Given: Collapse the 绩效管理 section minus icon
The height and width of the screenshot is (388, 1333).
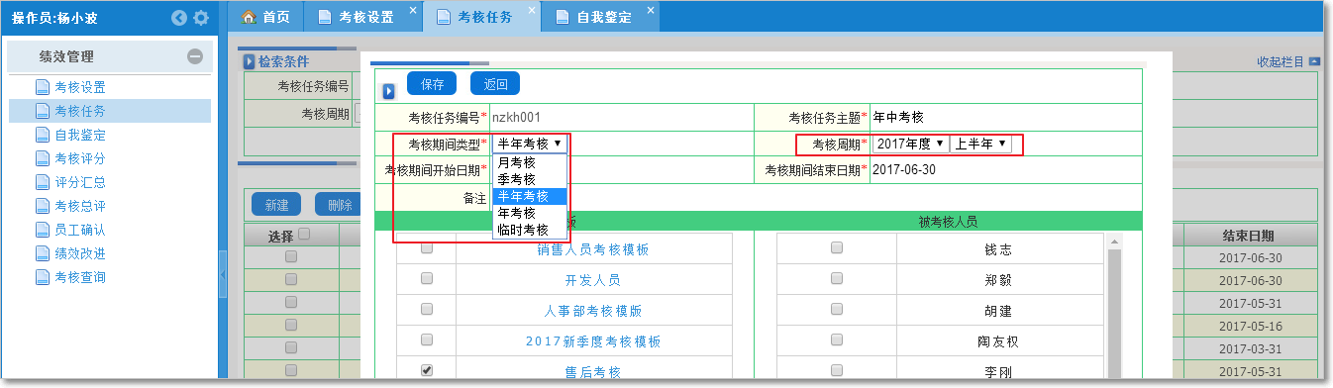Looking at the screenshot, I should coord(195,57).
